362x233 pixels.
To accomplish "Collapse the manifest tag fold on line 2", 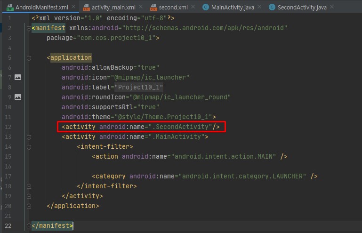I will [x=29, y=28].
